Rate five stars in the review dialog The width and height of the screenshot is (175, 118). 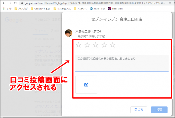pos(113,45)
